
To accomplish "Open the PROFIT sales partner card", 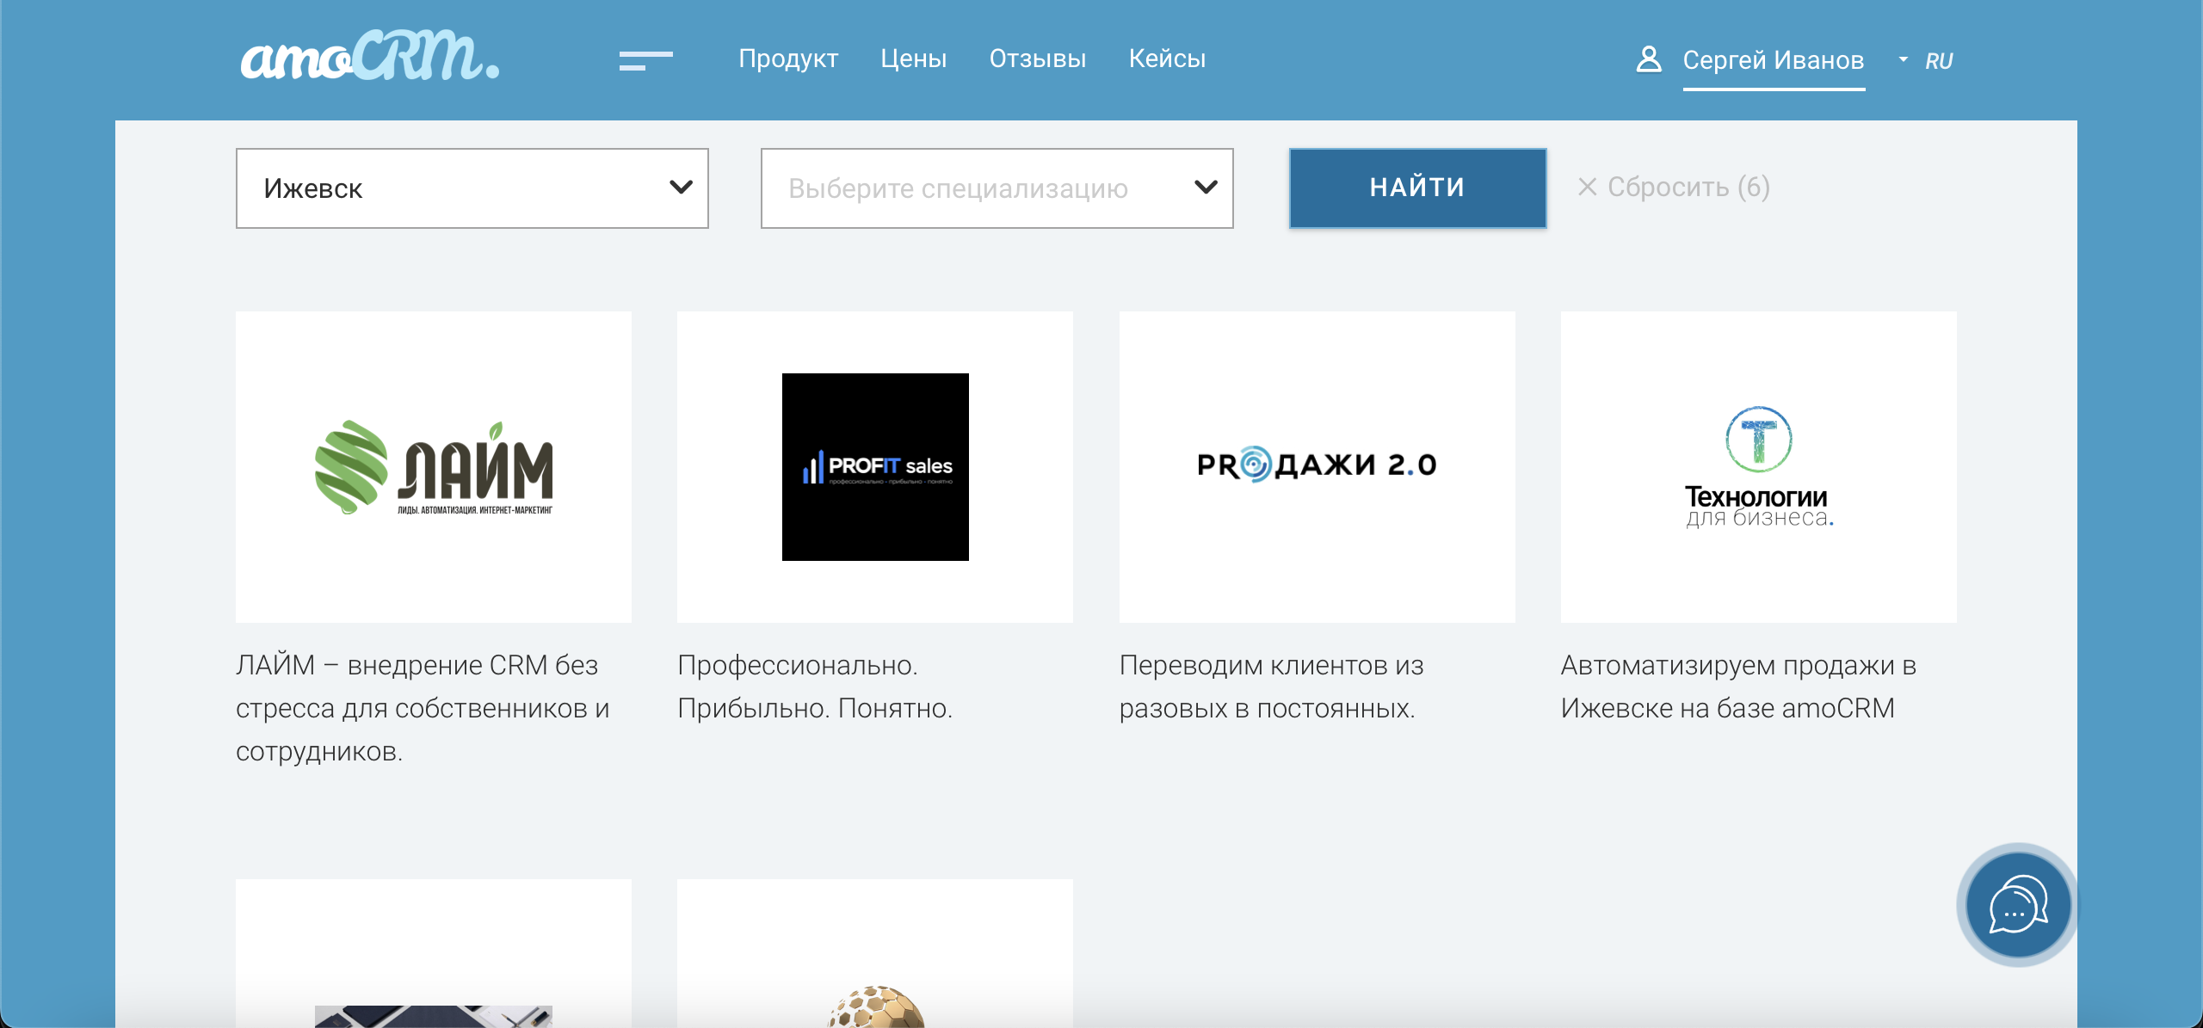I will [x=875, y=467].
